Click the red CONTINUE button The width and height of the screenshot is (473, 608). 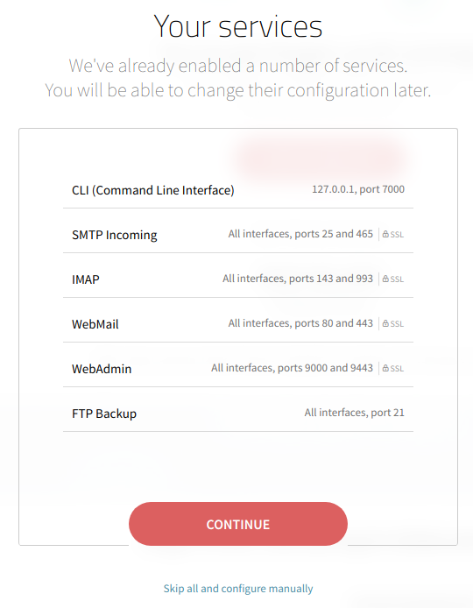pyautogui.click(x=238, y=524)
